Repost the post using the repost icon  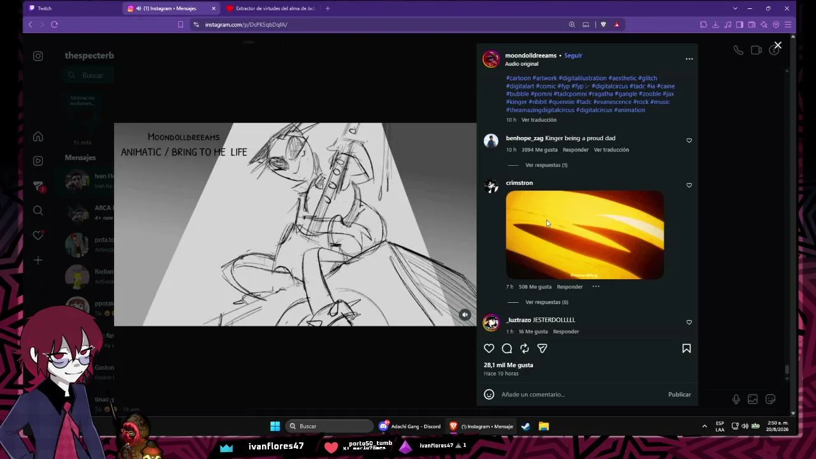coord(525,349)
